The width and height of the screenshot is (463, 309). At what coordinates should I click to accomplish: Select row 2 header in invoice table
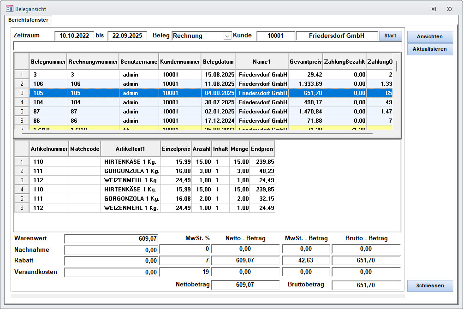pyautogui.click(x=21, y=83)
